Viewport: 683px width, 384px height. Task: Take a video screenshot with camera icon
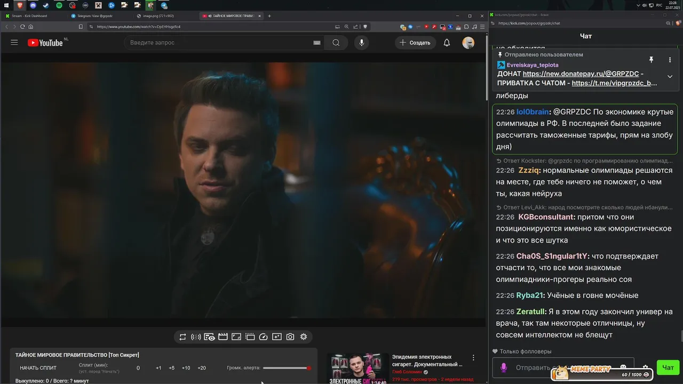tap(290, 337)
